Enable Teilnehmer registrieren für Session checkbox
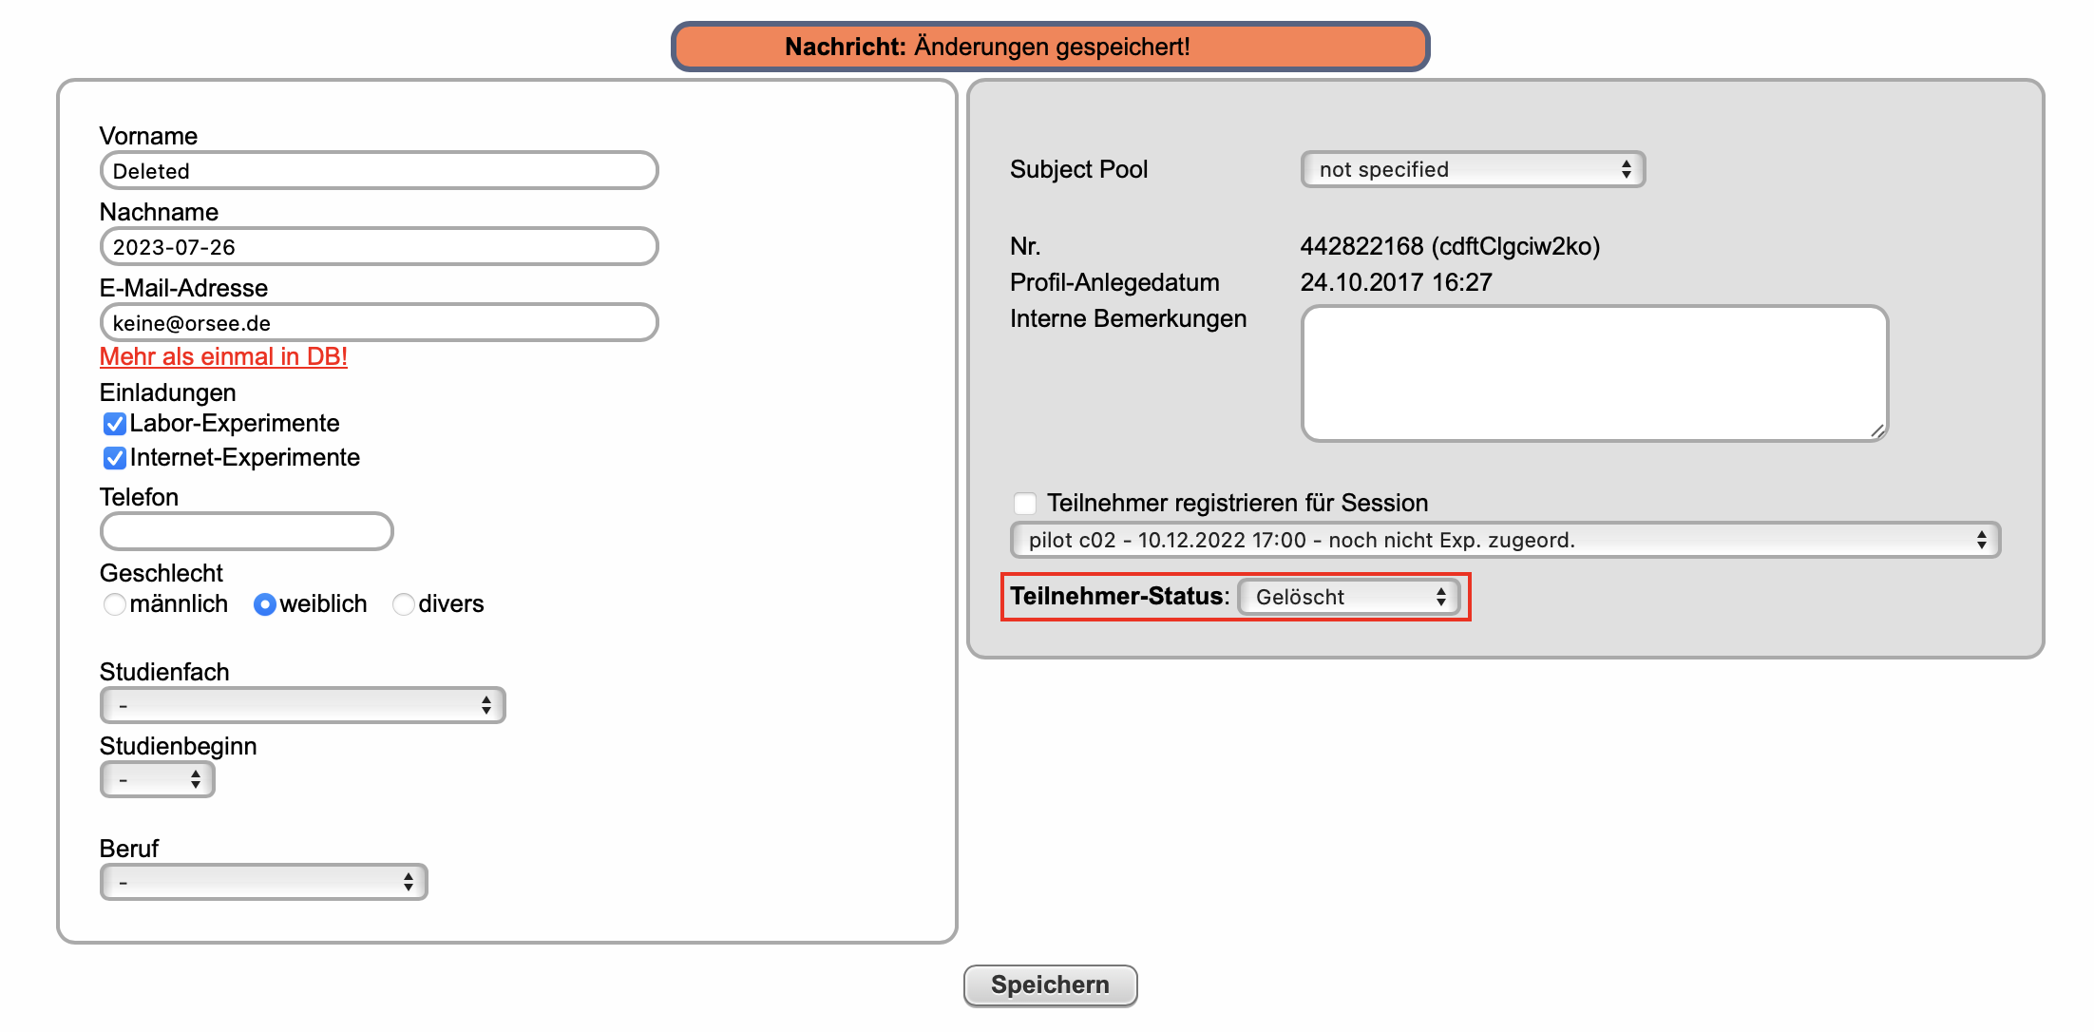Viewport: 2094px width, 1032px height. pyautogui.click(x=1025, y=503)
